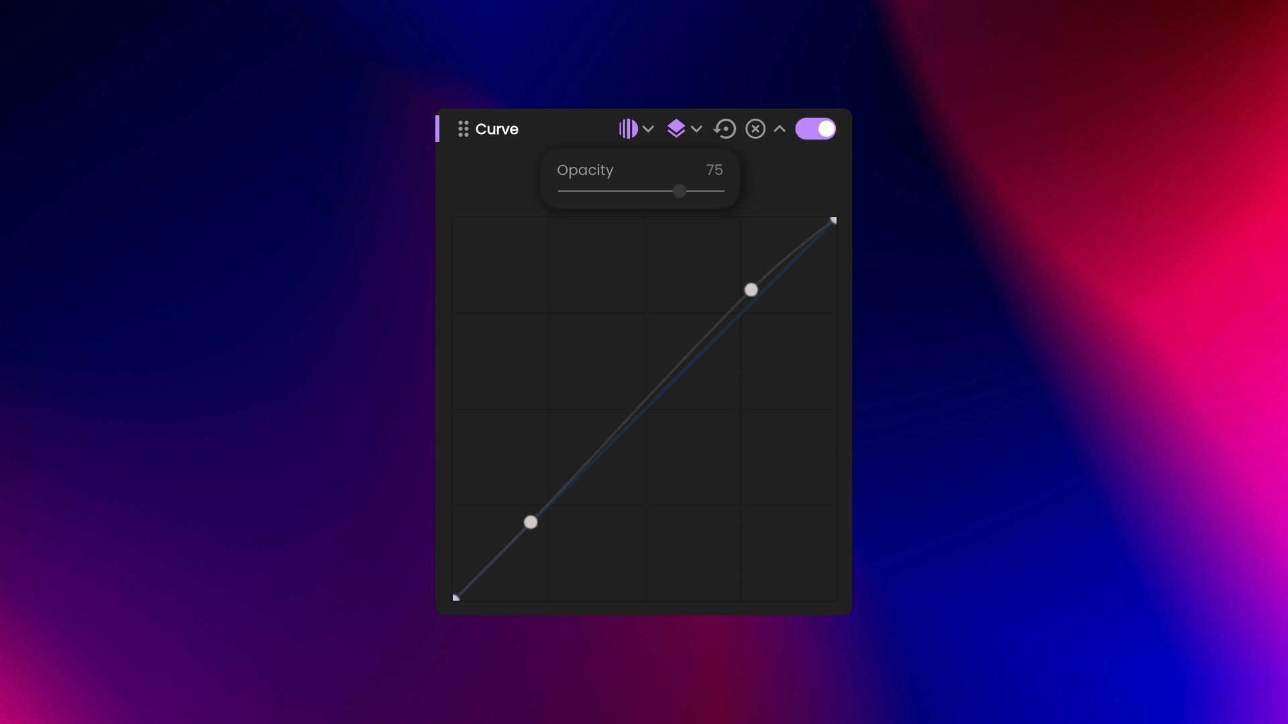The image size is (1288, 724).
Task: Click the Curve panel title
Action: 497,129
